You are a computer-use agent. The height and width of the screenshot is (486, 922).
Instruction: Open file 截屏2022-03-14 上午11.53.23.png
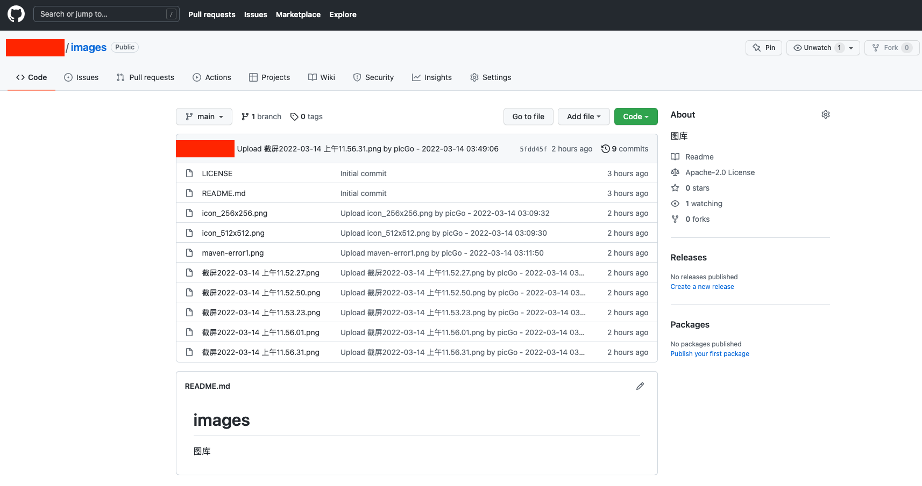coord(261,313)
